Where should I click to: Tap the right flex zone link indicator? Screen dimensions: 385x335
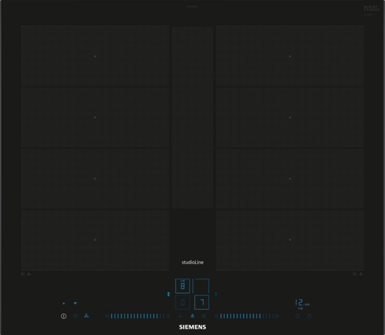pyautogui.click(x=216, y=295)
